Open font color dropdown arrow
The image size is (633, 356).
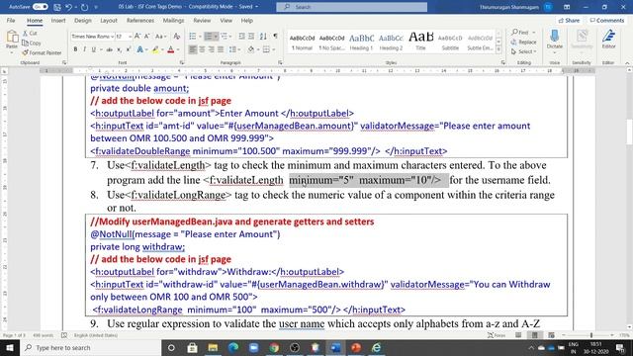178,49
